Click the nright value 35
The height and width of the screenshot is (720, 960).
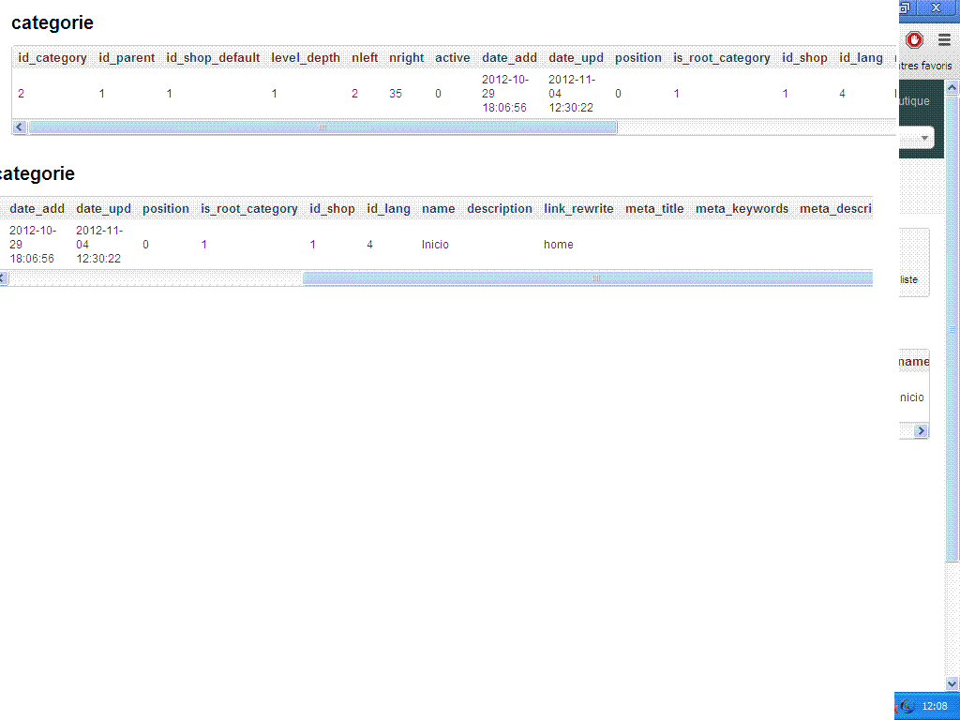coord(396,94)
